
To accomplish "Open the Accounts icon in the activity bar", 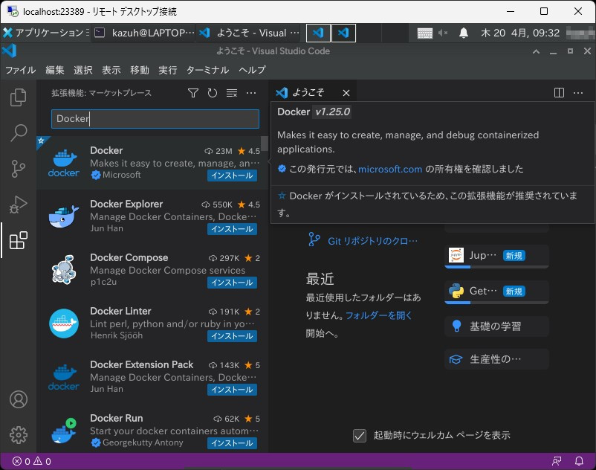I will pos(19,399).
